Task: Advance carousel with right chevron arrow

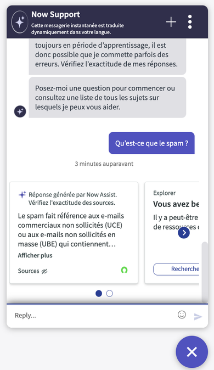Action: (184, 233)
